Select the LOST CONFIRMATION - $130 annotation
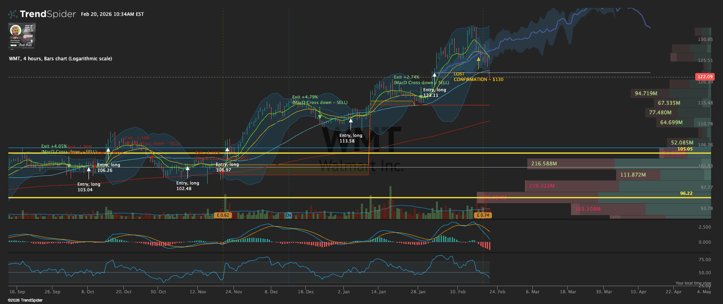Viewport: 723px width, 304px height. [x=478, y=77]
